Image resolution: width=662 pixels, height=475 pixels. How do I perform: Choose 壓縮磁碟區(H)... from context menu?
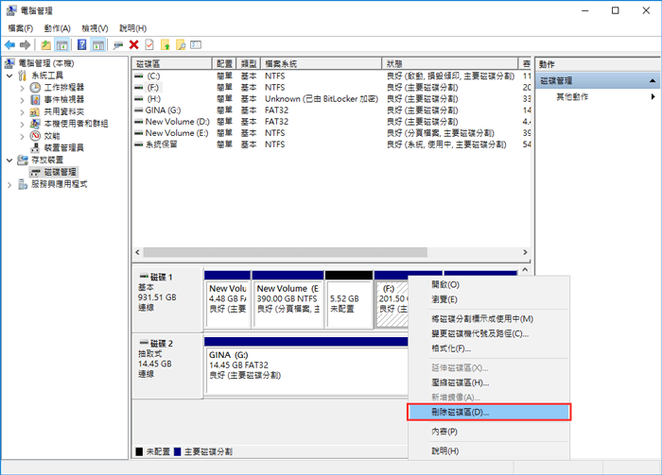pos(489,382)
